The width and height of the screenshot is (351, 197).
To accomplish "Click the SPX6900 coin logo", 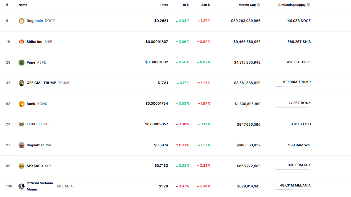I will pos(22,166).
